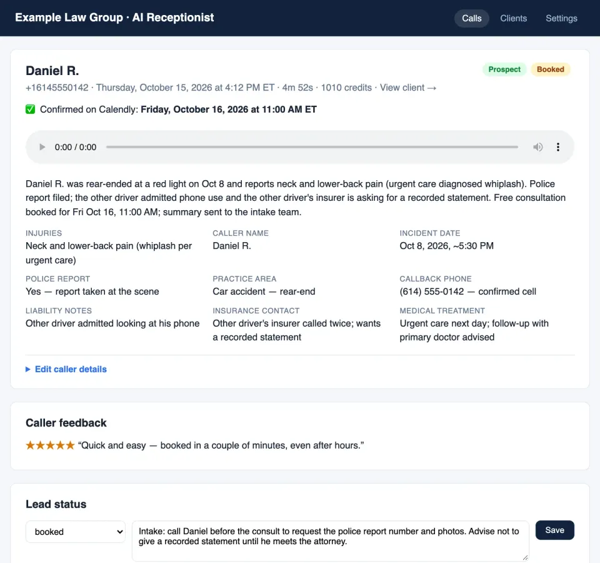
Task: Expand the Edit caller details triangle
Action: tap(28, 369)
